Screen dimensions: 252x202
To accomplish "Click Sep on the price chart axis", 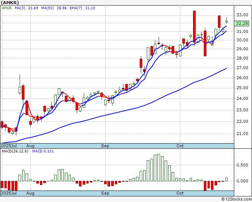I will pyautogui.click(x=105, y=146).
